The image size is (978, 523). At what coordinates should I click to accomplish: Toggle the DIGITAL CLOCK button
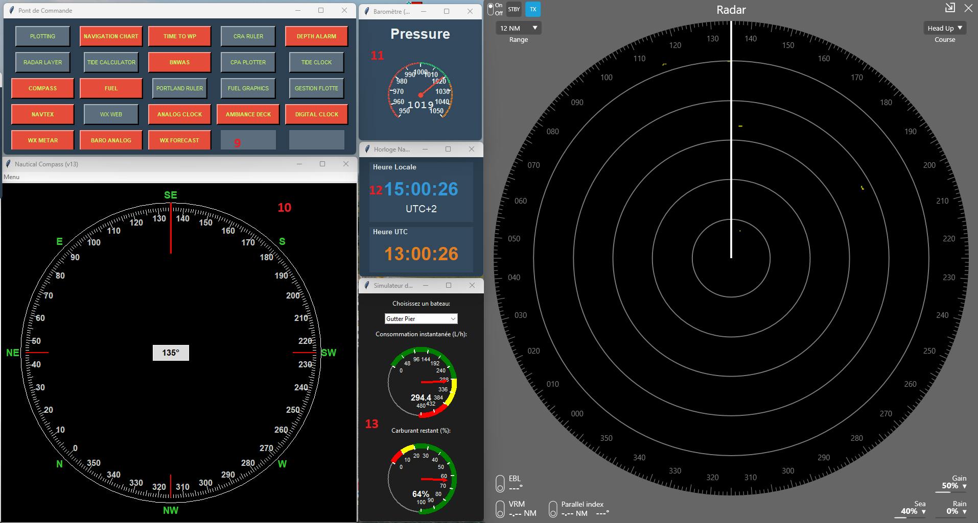[x=316, y=114]
